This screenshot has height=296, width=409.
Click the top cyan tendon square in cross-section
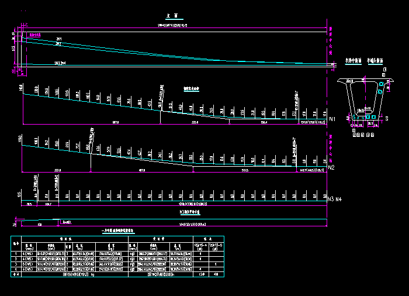(x=381, y=85)
